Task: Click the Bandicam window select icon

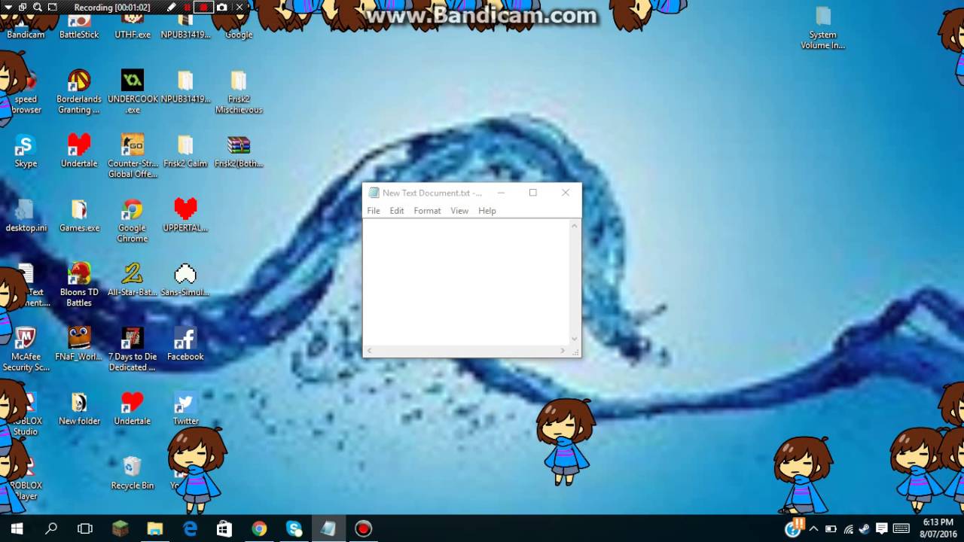Action: pyautogui.click(x=22, y=8)
